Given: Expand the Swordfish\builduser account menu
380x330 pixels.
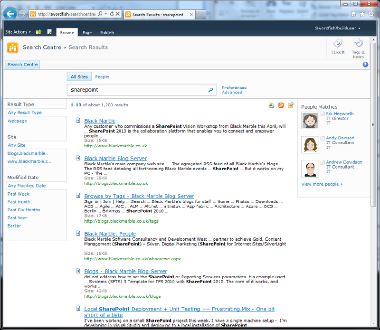Looking at the screenshot, I should point(337,28).
